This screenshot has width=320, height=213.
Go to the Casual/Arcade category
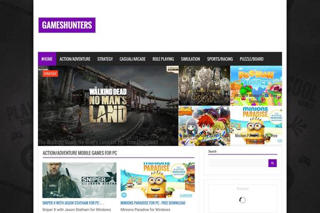pyautogui.click(x=132, y=59)
